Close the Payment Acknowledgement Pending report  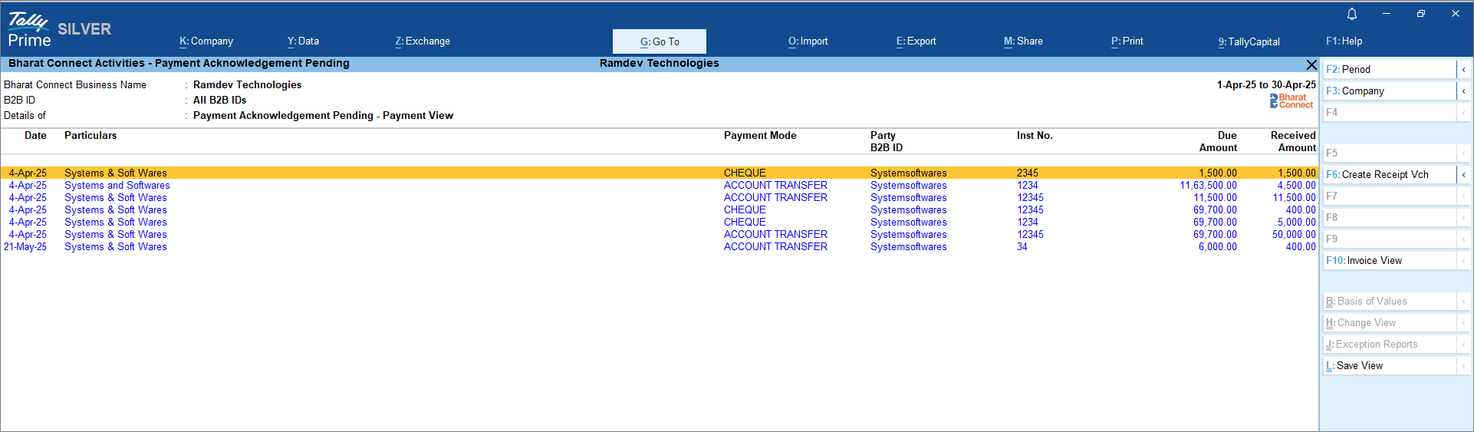[1311, 64]
